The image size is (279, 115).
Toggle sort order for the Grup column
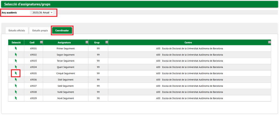(107, 42)
